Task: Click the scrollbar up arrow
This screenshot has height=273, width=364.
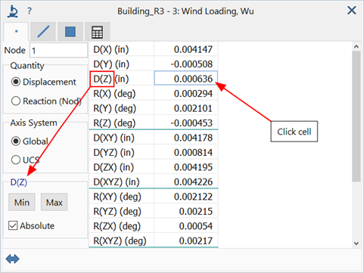Action: (356, 47)
